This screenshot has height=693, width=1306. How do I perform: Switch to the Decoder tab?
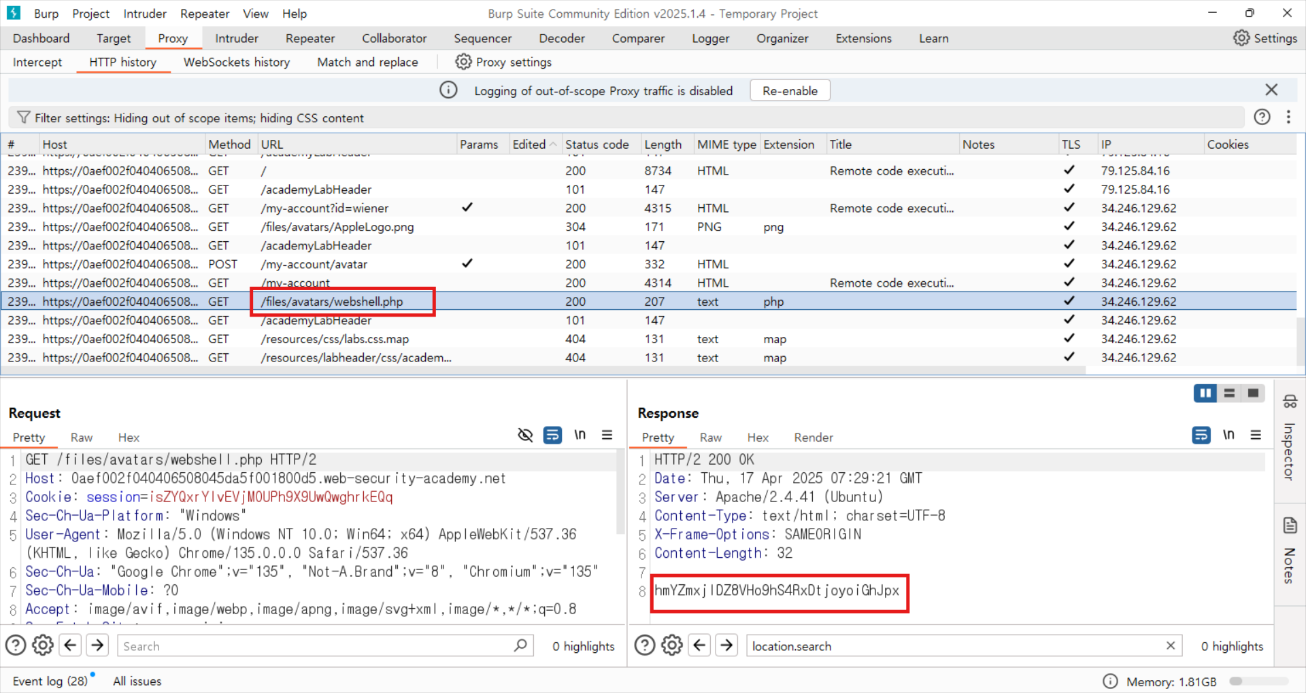click(x=562, y=38)
